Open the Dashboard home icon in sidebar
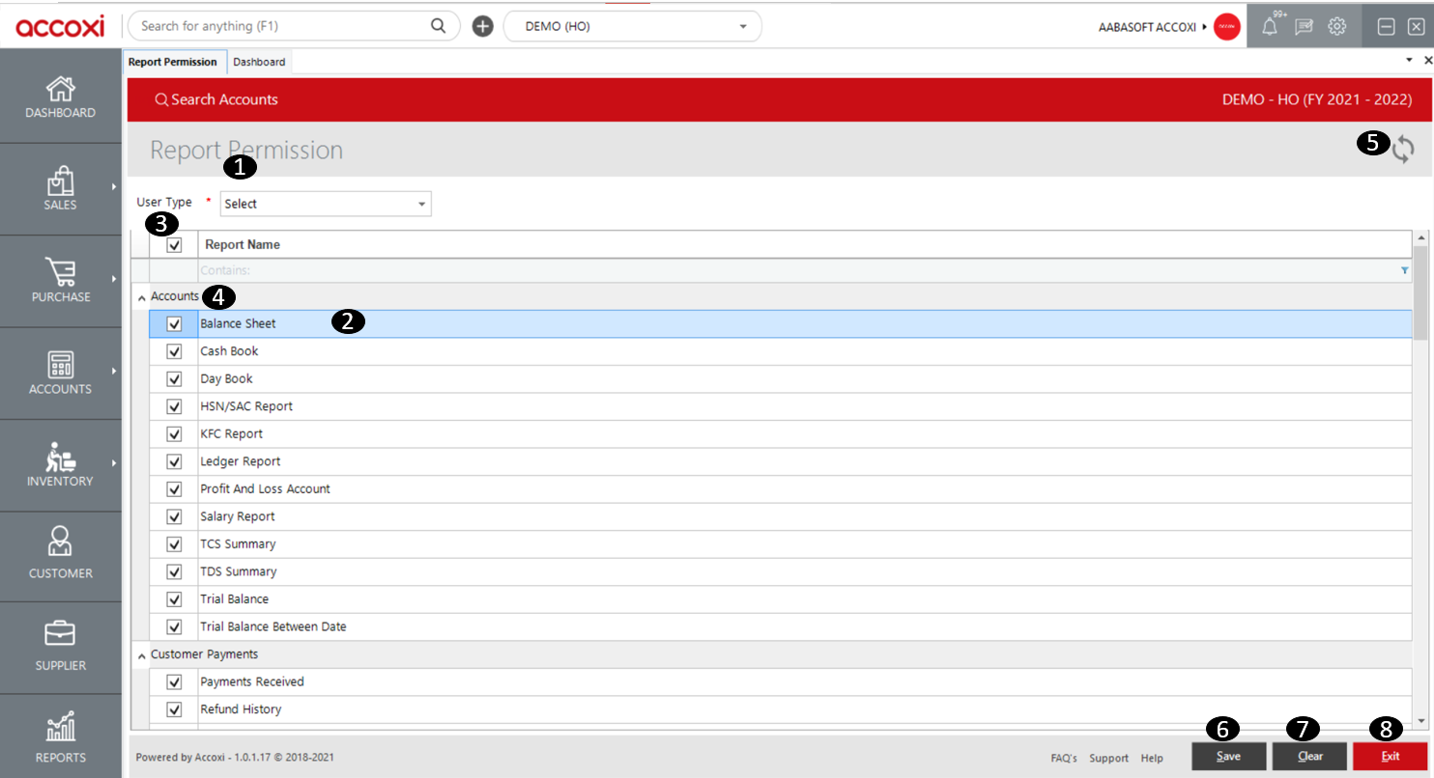Viewport: 1434px width, 778px height. point(60,97)
